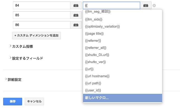Choose {{optimizely_variation}} macro option
This screenshot has height=108, width=180.
pos(103,26)
